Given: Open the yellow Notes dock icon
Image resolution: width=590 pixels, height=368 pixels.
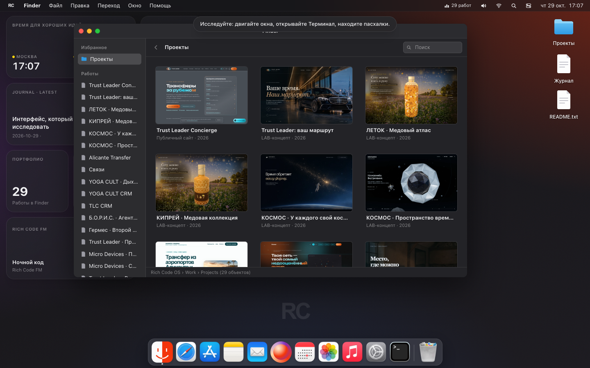Looking at the screenshot, I should (234, 352).
